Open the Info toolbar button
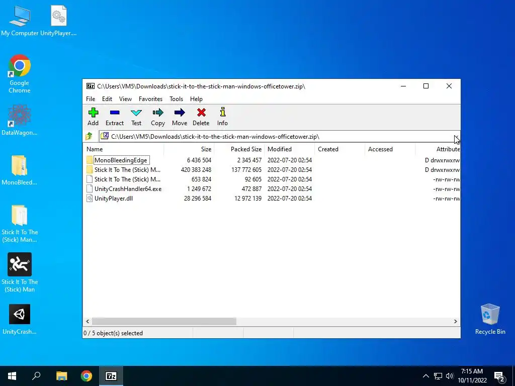The image size is (515, 386). click(x=222, y=117)
